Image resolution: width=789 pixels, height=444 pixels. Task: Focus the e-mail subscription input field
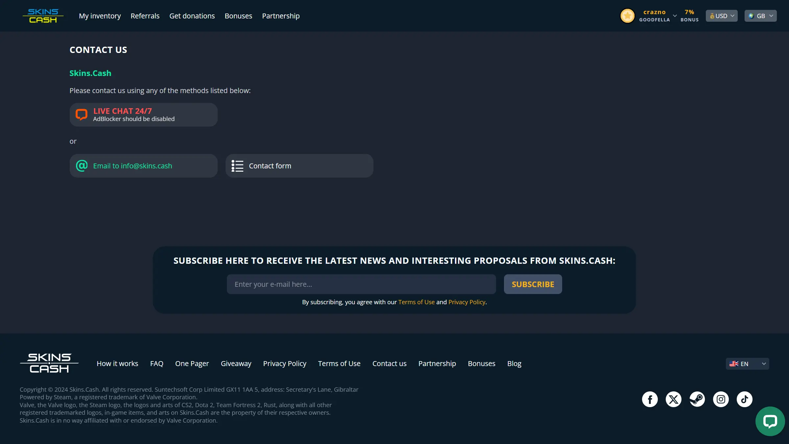click(x=361, y=284)
